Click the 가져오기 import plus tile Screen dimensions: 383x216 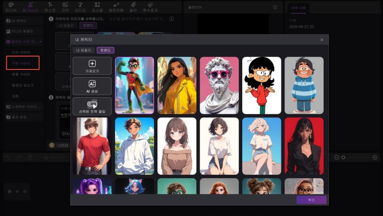(92, 66)
